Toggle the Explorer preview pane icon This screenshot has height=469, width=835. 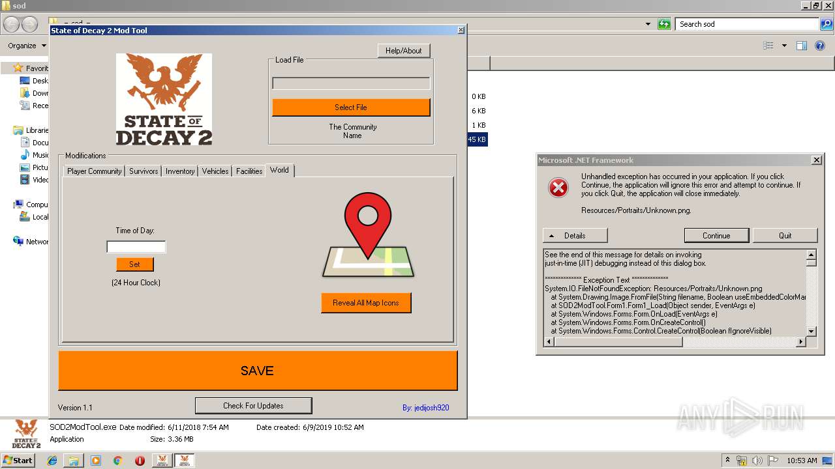click(802, 46)
